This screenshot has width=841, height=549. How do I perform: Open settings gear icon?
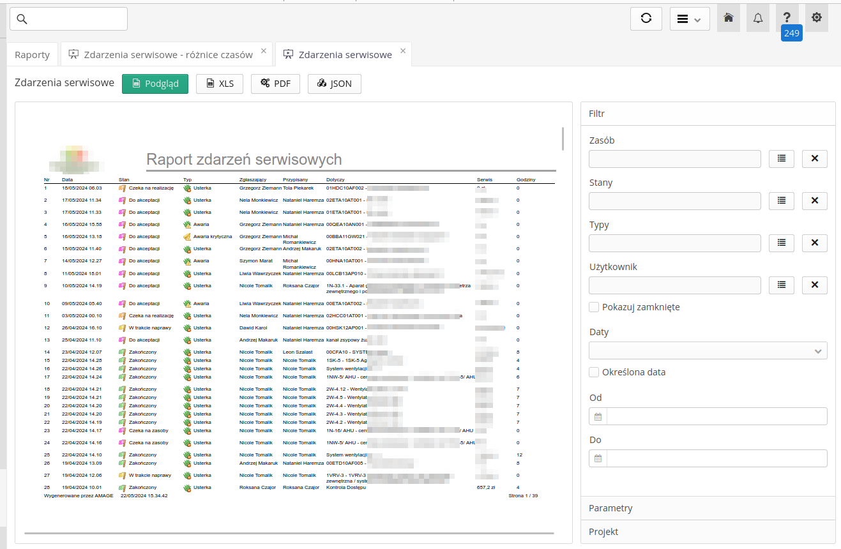click(x=816, y=18)
